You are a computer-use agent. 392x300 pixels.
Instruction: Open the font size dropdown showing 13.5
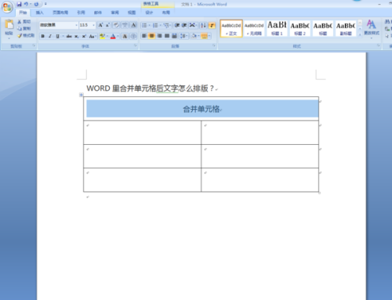[93, 25]
